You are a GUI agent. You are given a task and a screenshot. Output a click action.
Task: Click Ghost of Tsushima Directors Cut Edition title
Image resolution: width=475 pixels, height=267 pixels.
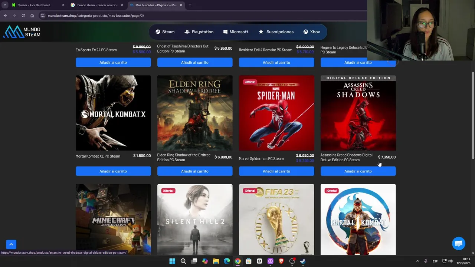[x=183, y=49]
